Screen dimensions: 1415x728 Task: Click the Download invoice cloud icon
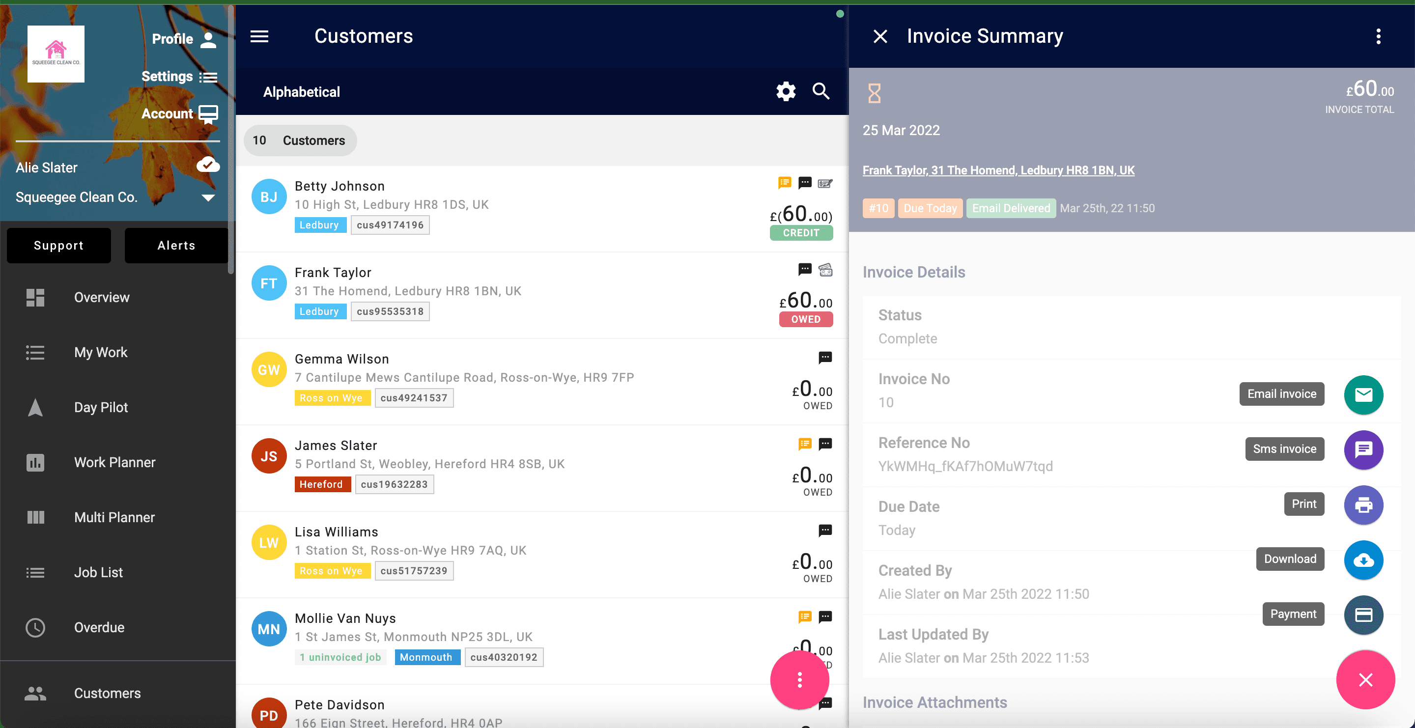tap(1363, 560)
